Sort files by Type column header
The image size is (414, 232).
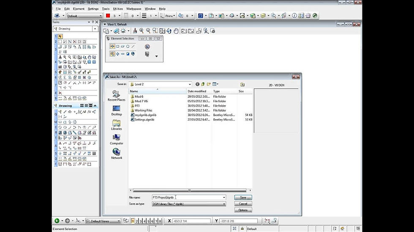tap(224, 91)
